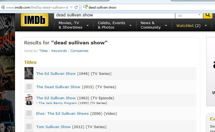Open the News & Community menu
The width and height of the screenshot is (215, 132).
pyautogui.click(x=154, y=25)
